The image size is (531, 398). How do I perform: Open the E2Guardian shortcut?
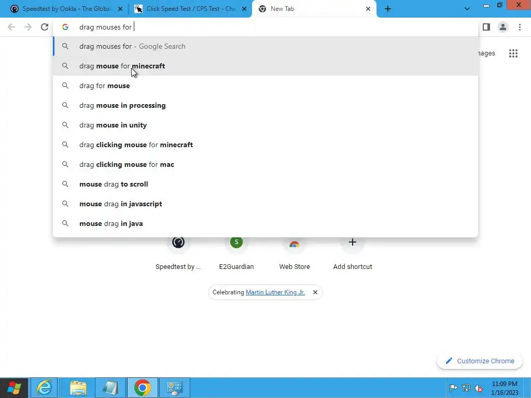pos(236,253)
